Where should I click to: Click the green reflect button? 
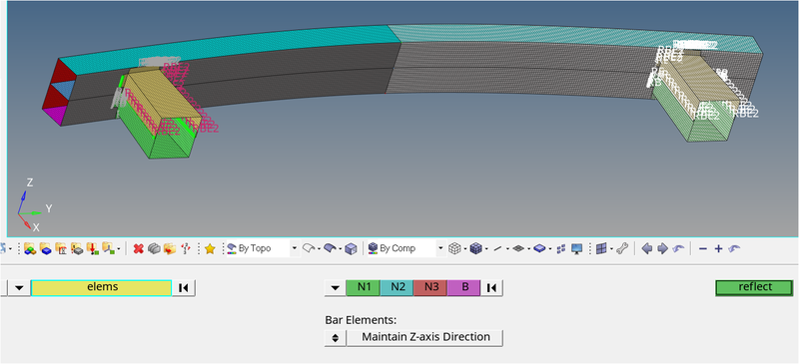click(x=755, y=287)
